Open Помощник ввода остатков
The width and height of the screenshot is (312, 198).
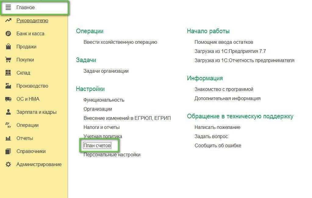click(x=224, y=42)
